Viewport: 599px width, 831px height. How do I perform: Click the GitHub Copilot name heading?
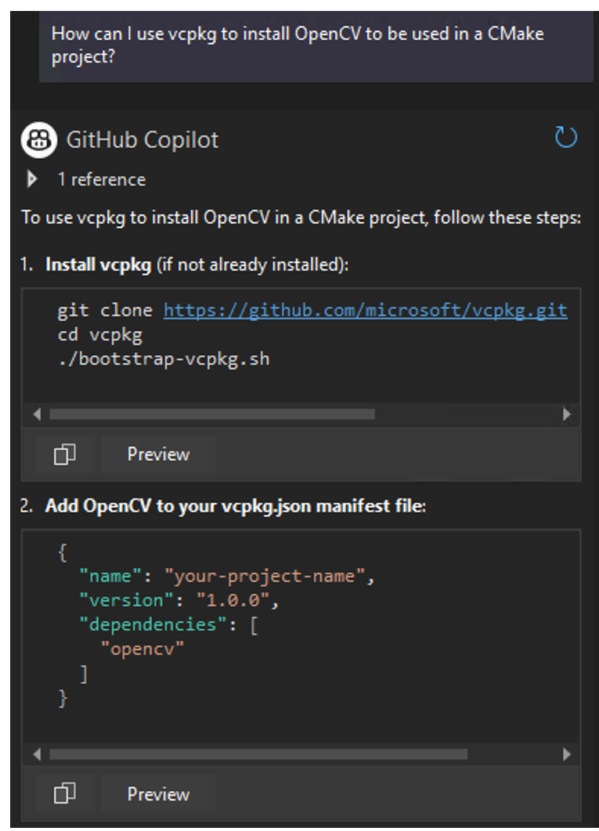point(143,140)
